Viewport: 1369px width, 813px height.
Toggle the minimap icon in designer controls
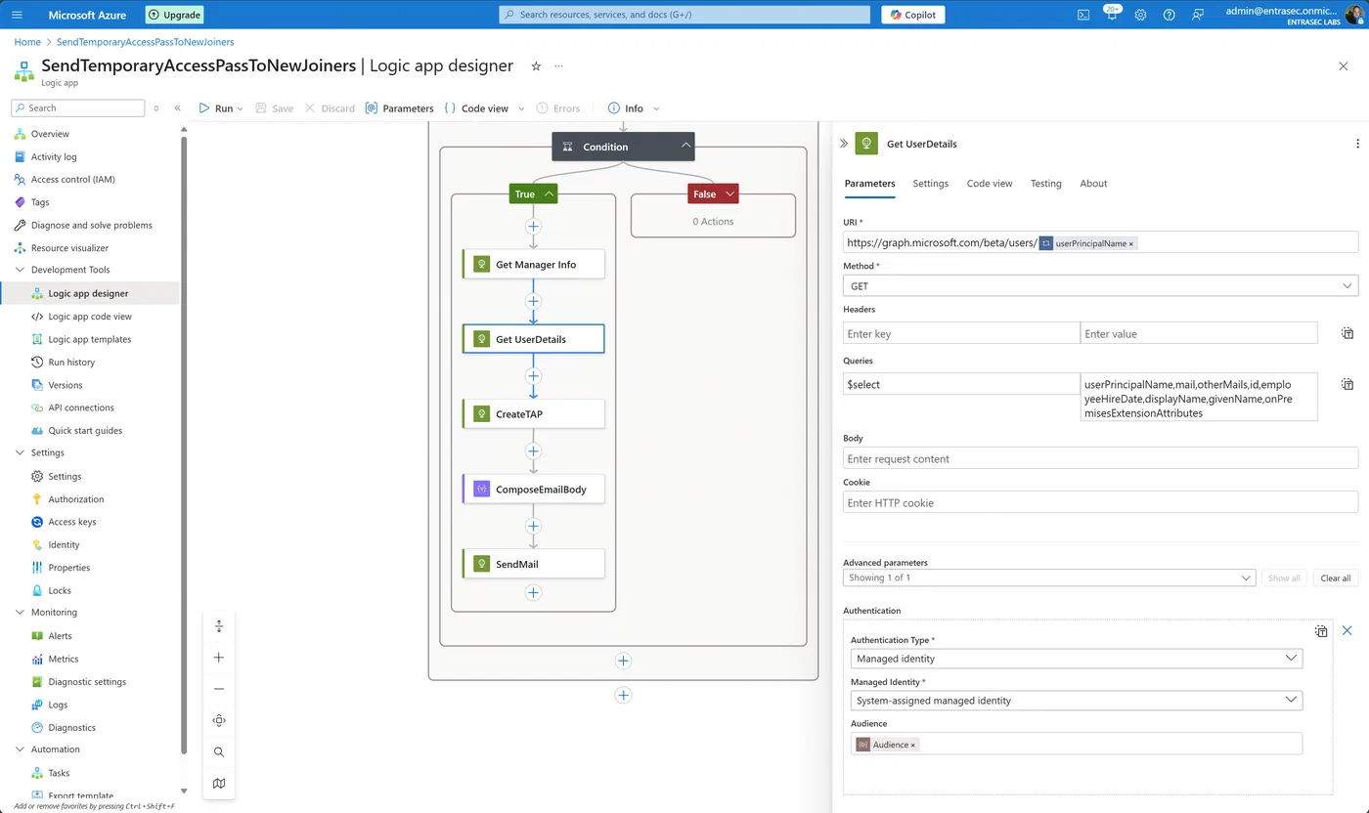coord(219,783)
